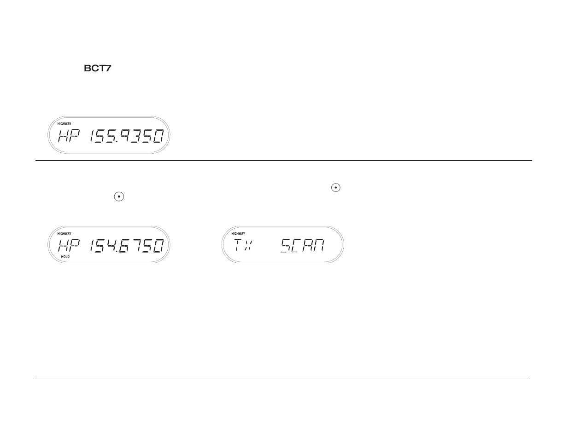Click the last letter N in SCAN
This screenshot has height=439, width=569.
pos(320,245)
